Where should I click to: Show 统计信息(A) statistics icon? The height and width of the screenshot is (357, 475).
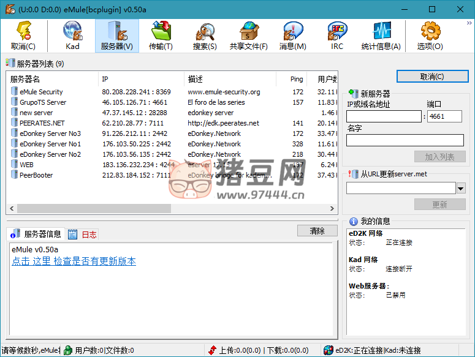coord(381,36)
